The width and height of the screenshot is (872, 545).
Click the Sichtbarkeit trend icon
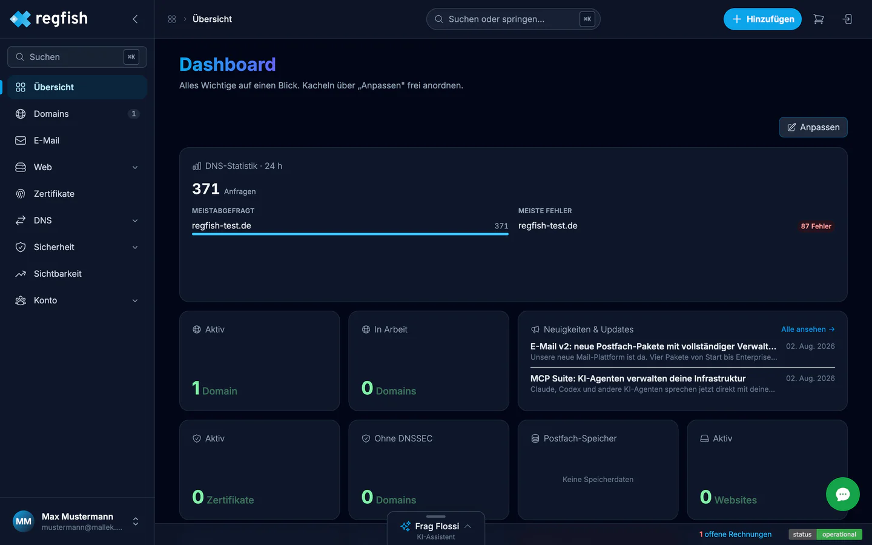coord(21,274)
